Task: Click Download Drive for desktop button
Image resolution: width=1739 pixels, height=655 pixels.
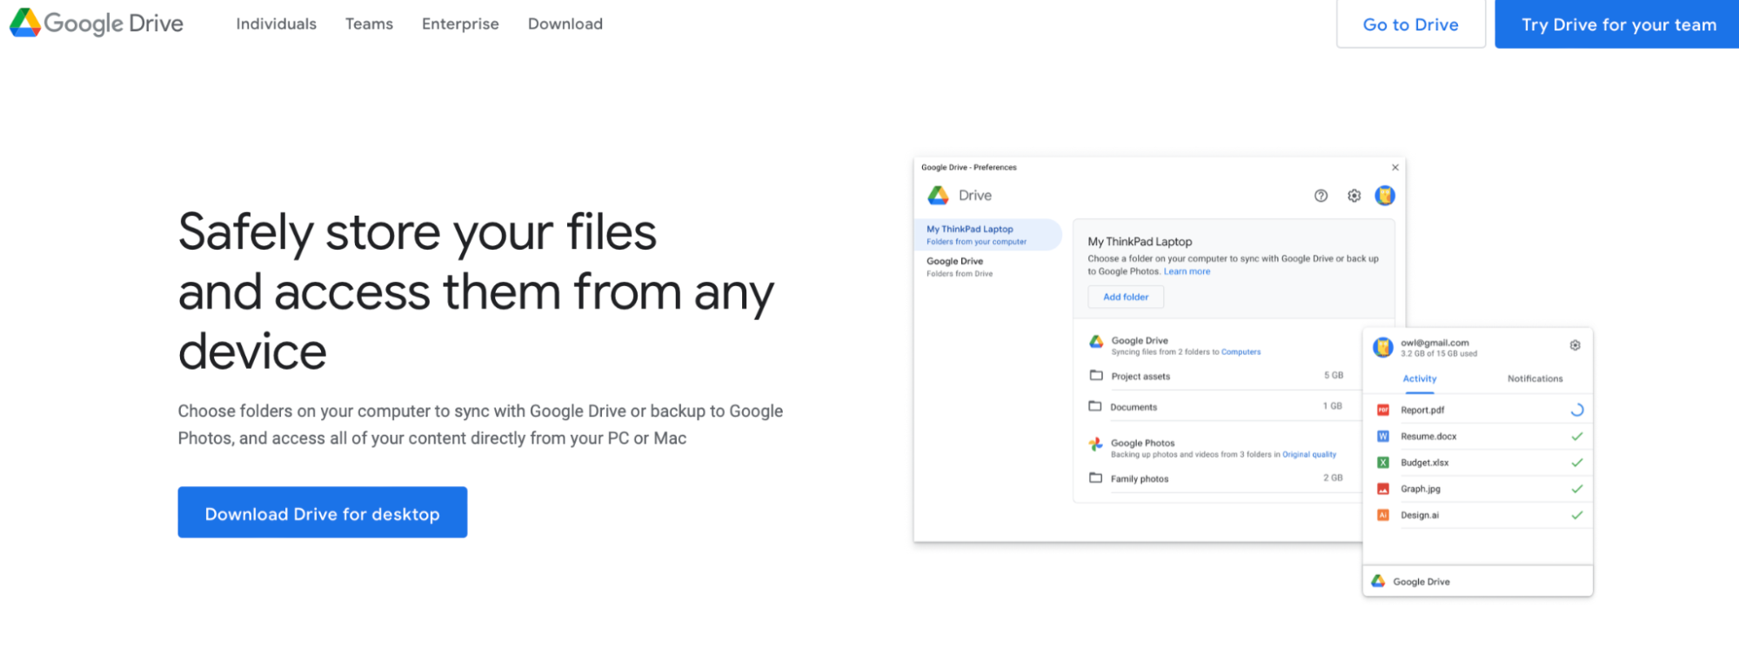Action: pos(323,512)
